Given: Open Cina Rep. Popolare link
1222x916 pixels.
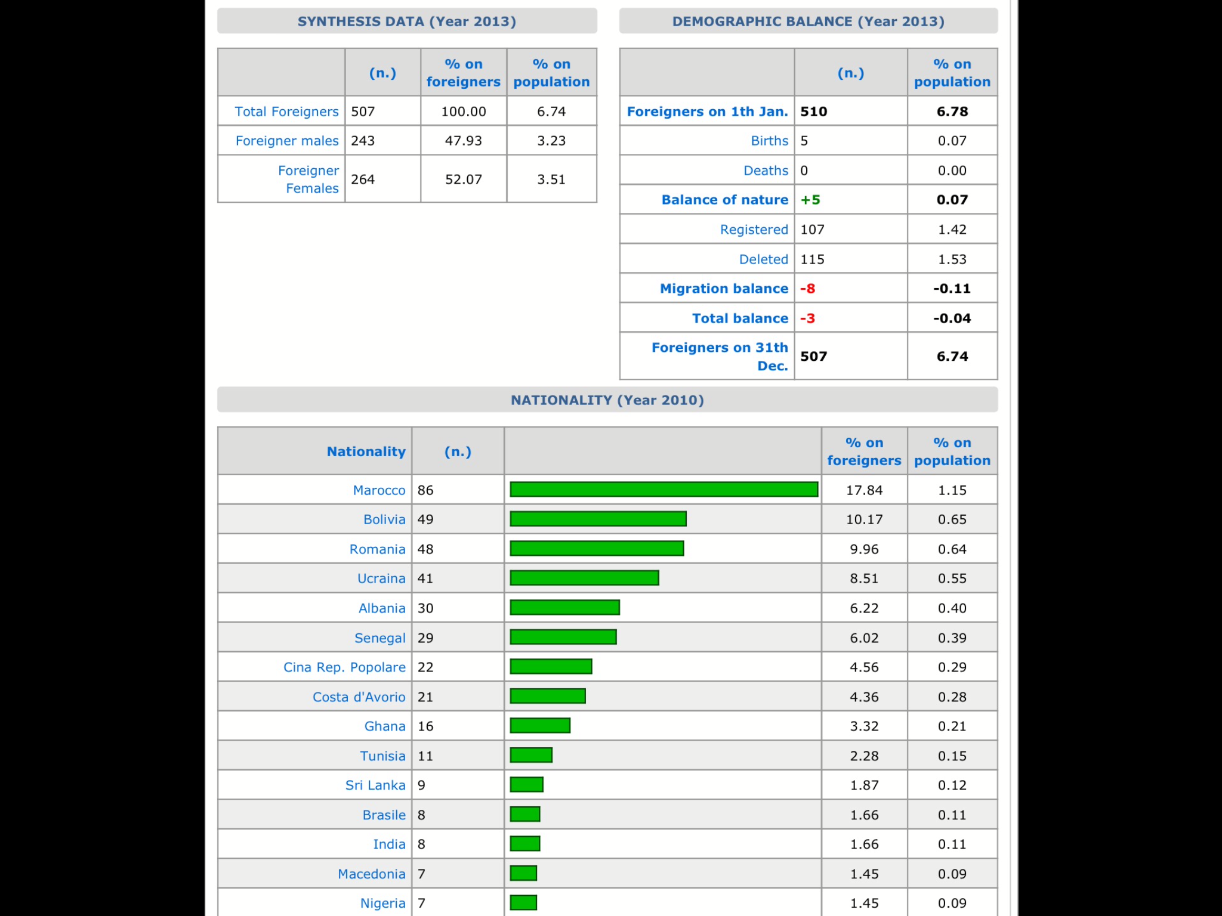Looking at the screenshot, I should tap(344, 667).
